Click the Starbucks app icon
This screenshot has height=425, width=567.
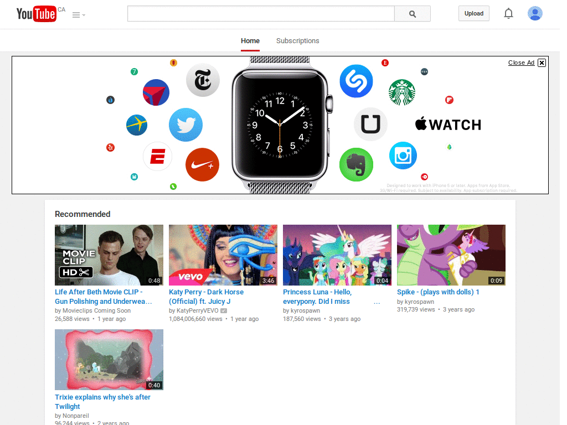tap(402, 92)
